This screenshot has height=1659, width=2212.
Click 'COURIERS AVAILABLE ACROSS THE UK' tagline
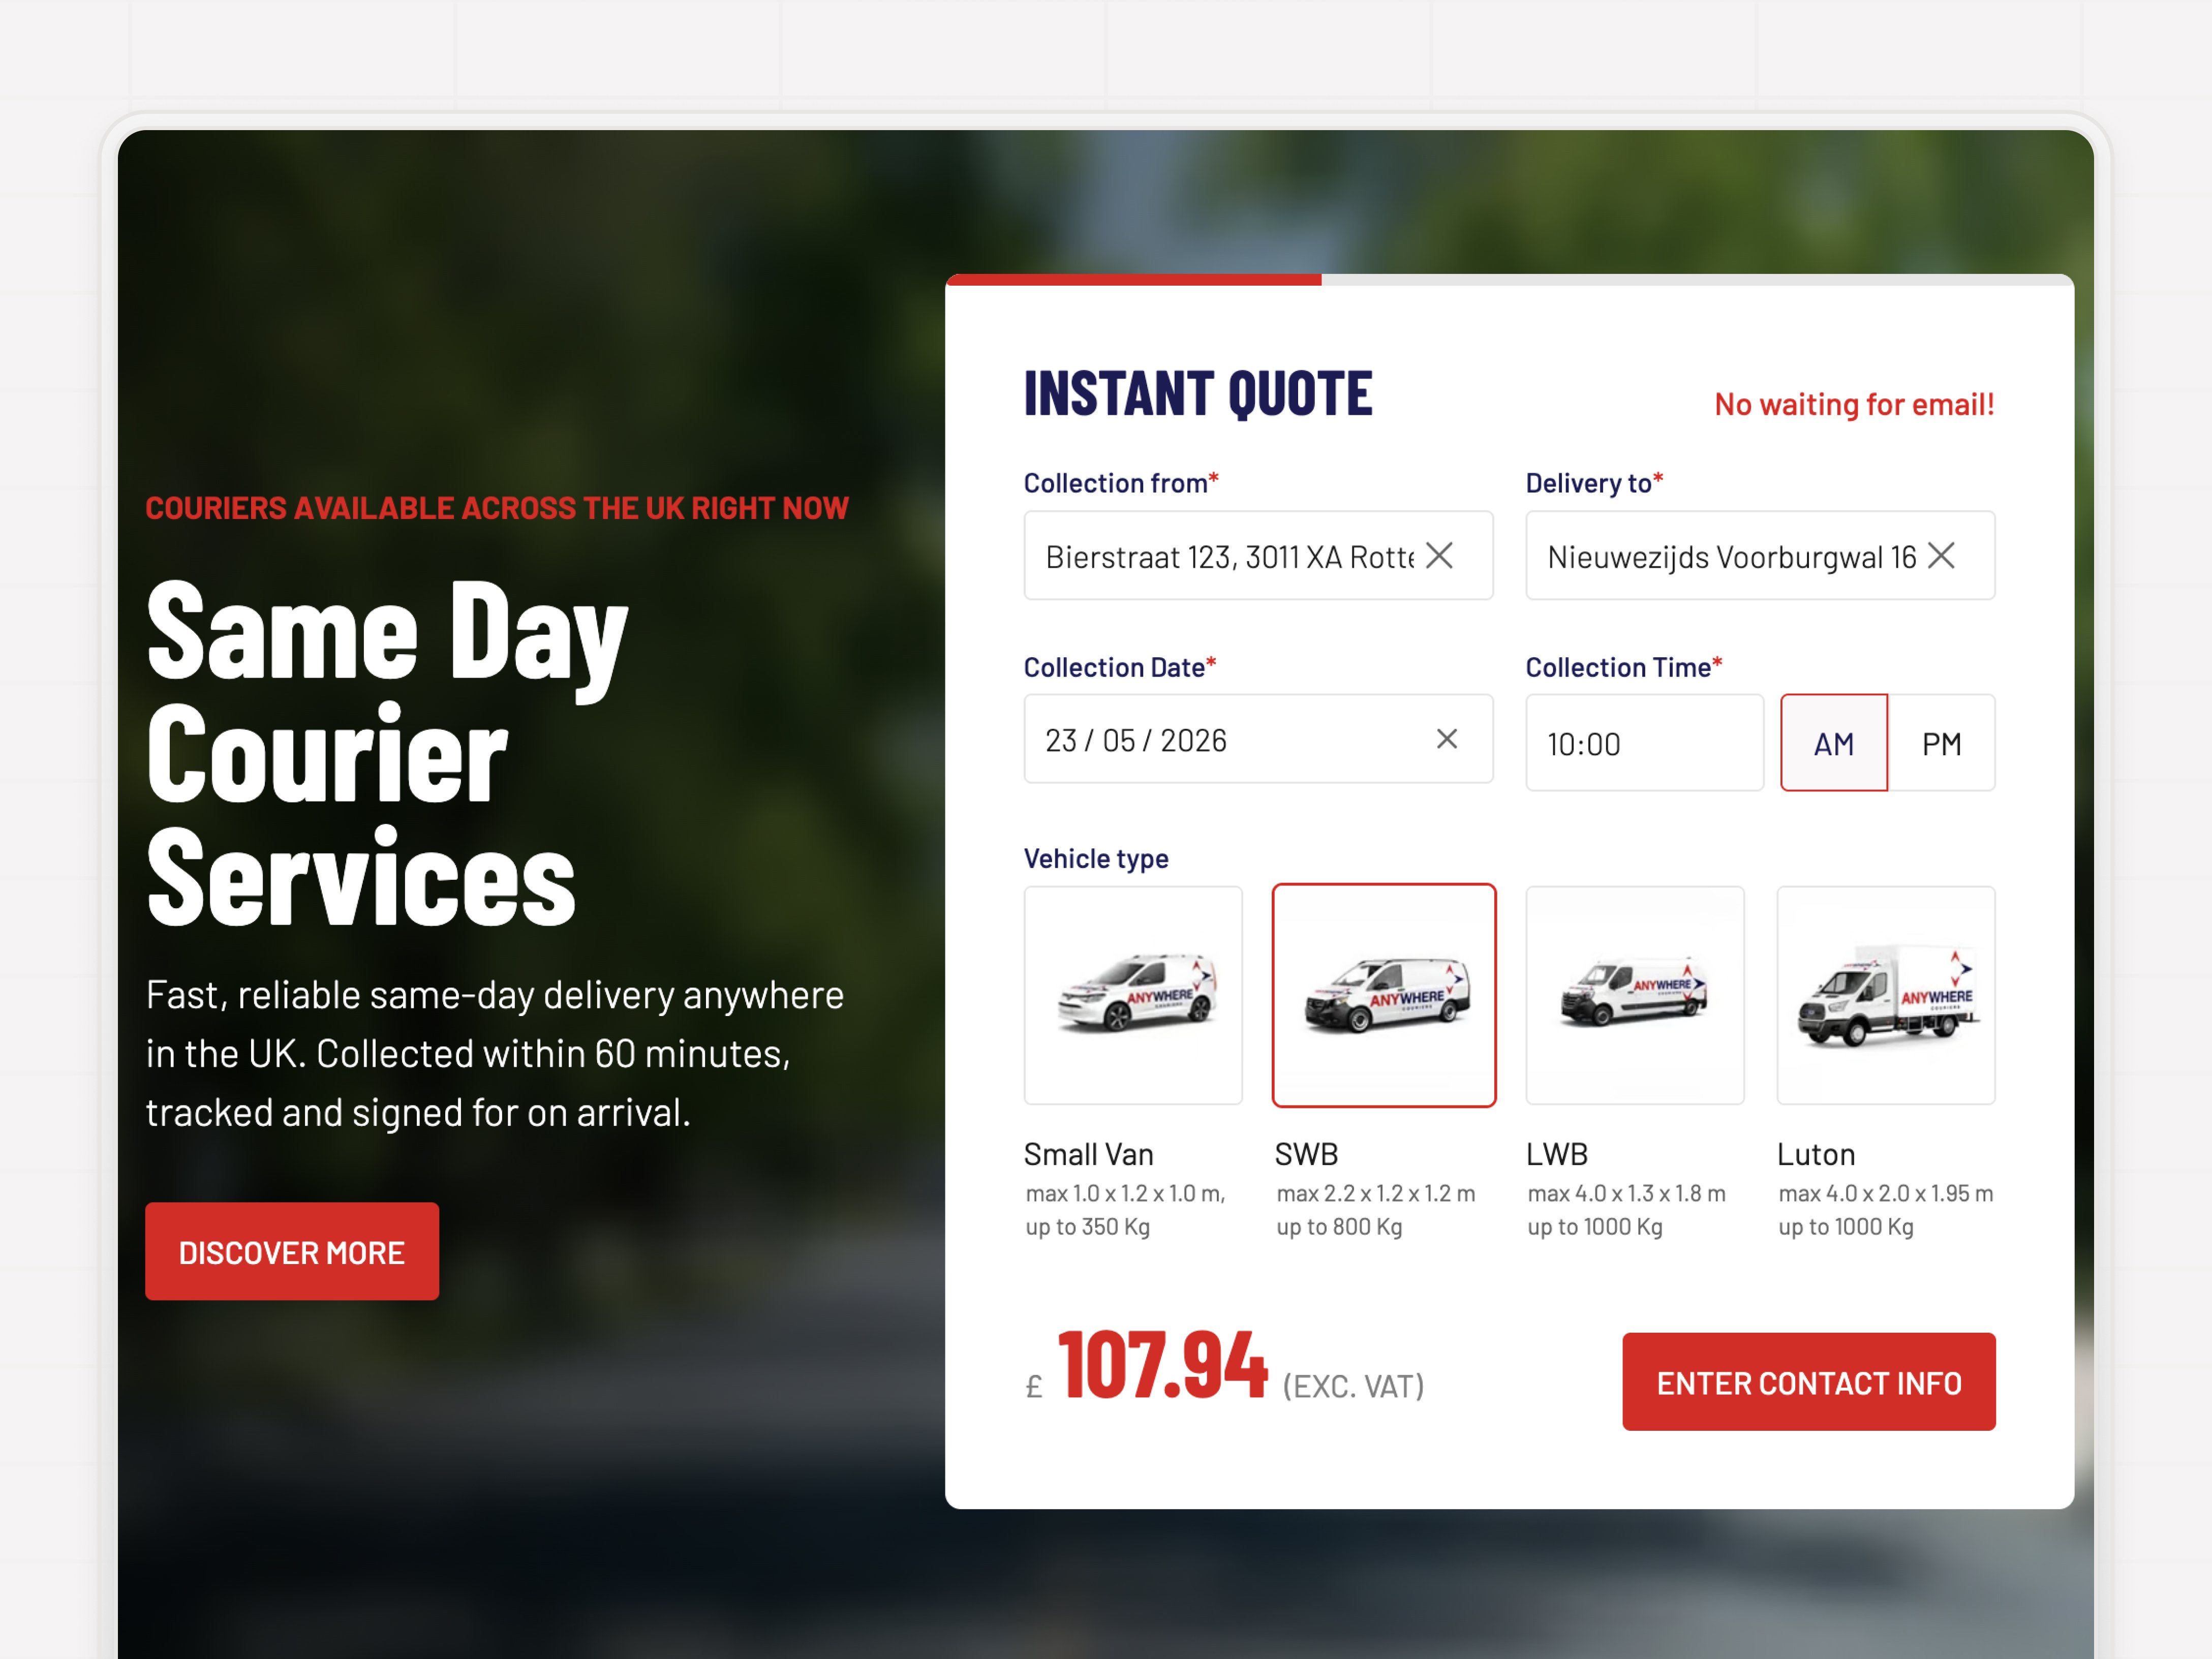[497, 508]
